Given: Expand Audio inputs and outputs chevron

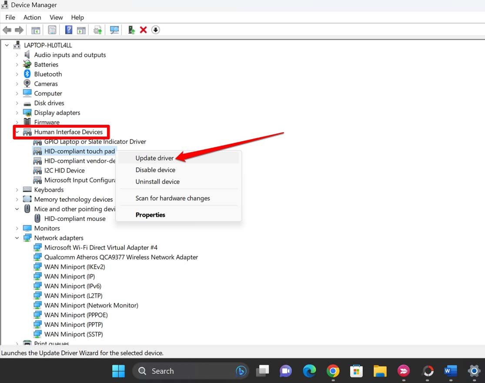Looking at the screenshot, I should point(17,55).
